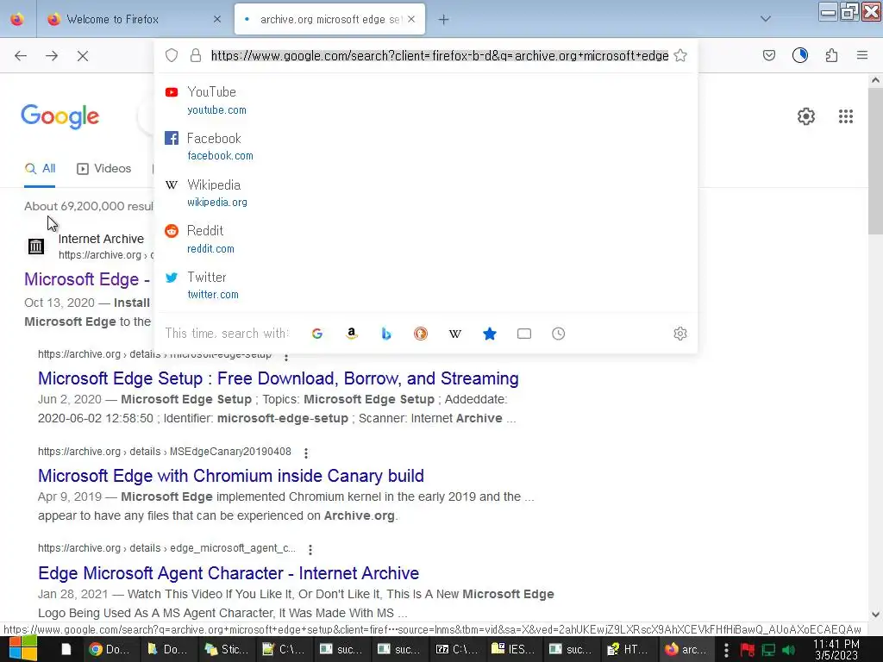This screenshot has width=883, height=662.
Task: Open the extensions puzzle icon
Action: [831, 55]
